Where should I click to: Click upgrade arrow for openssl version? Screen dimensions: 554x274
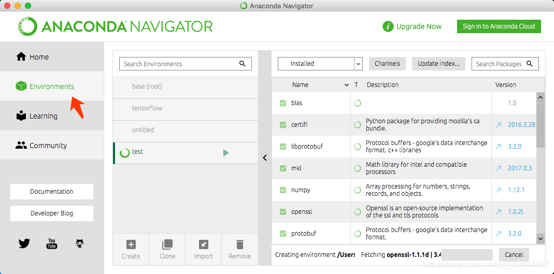tap(499, 212)
